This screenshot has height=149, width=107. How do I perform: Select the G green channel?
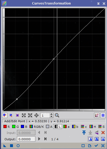point(15,127)
